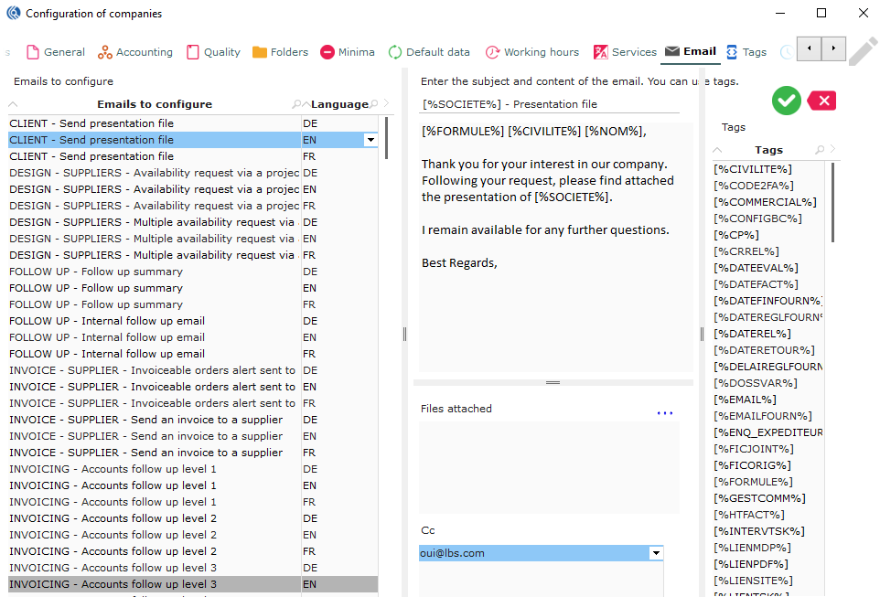Click the search icon in Tags column header

coord(820,150)
